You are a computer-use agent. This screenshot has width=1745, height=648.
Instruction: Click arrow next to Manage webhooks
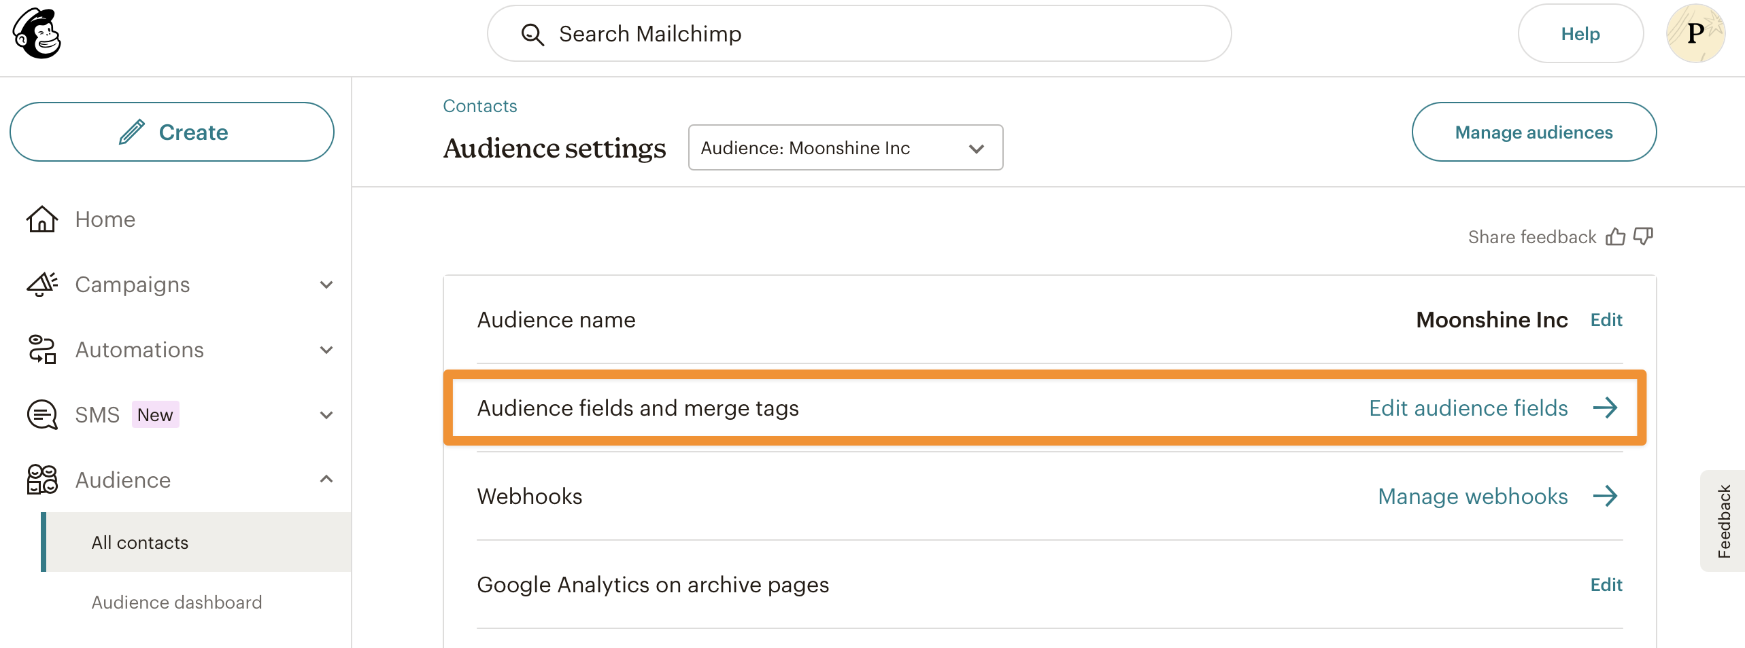[x=1606, y=496]
